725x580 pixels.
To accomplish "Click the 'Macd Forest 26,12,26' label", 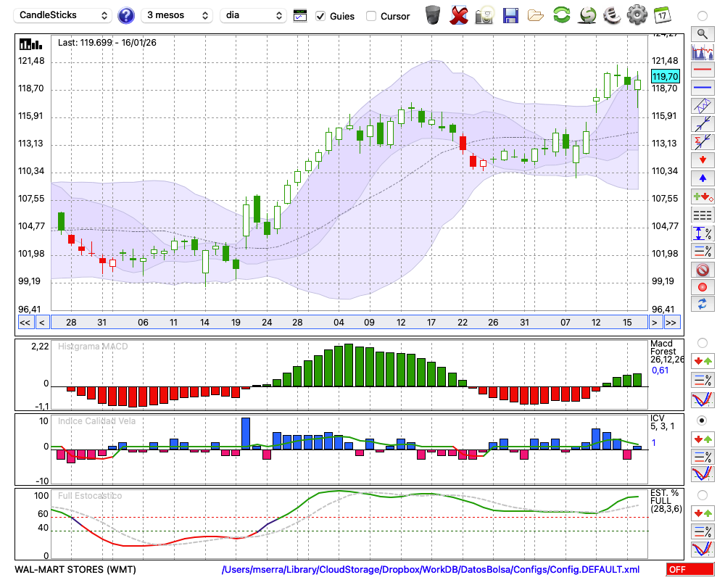I will pyautogui.click(x=666, y=352).
